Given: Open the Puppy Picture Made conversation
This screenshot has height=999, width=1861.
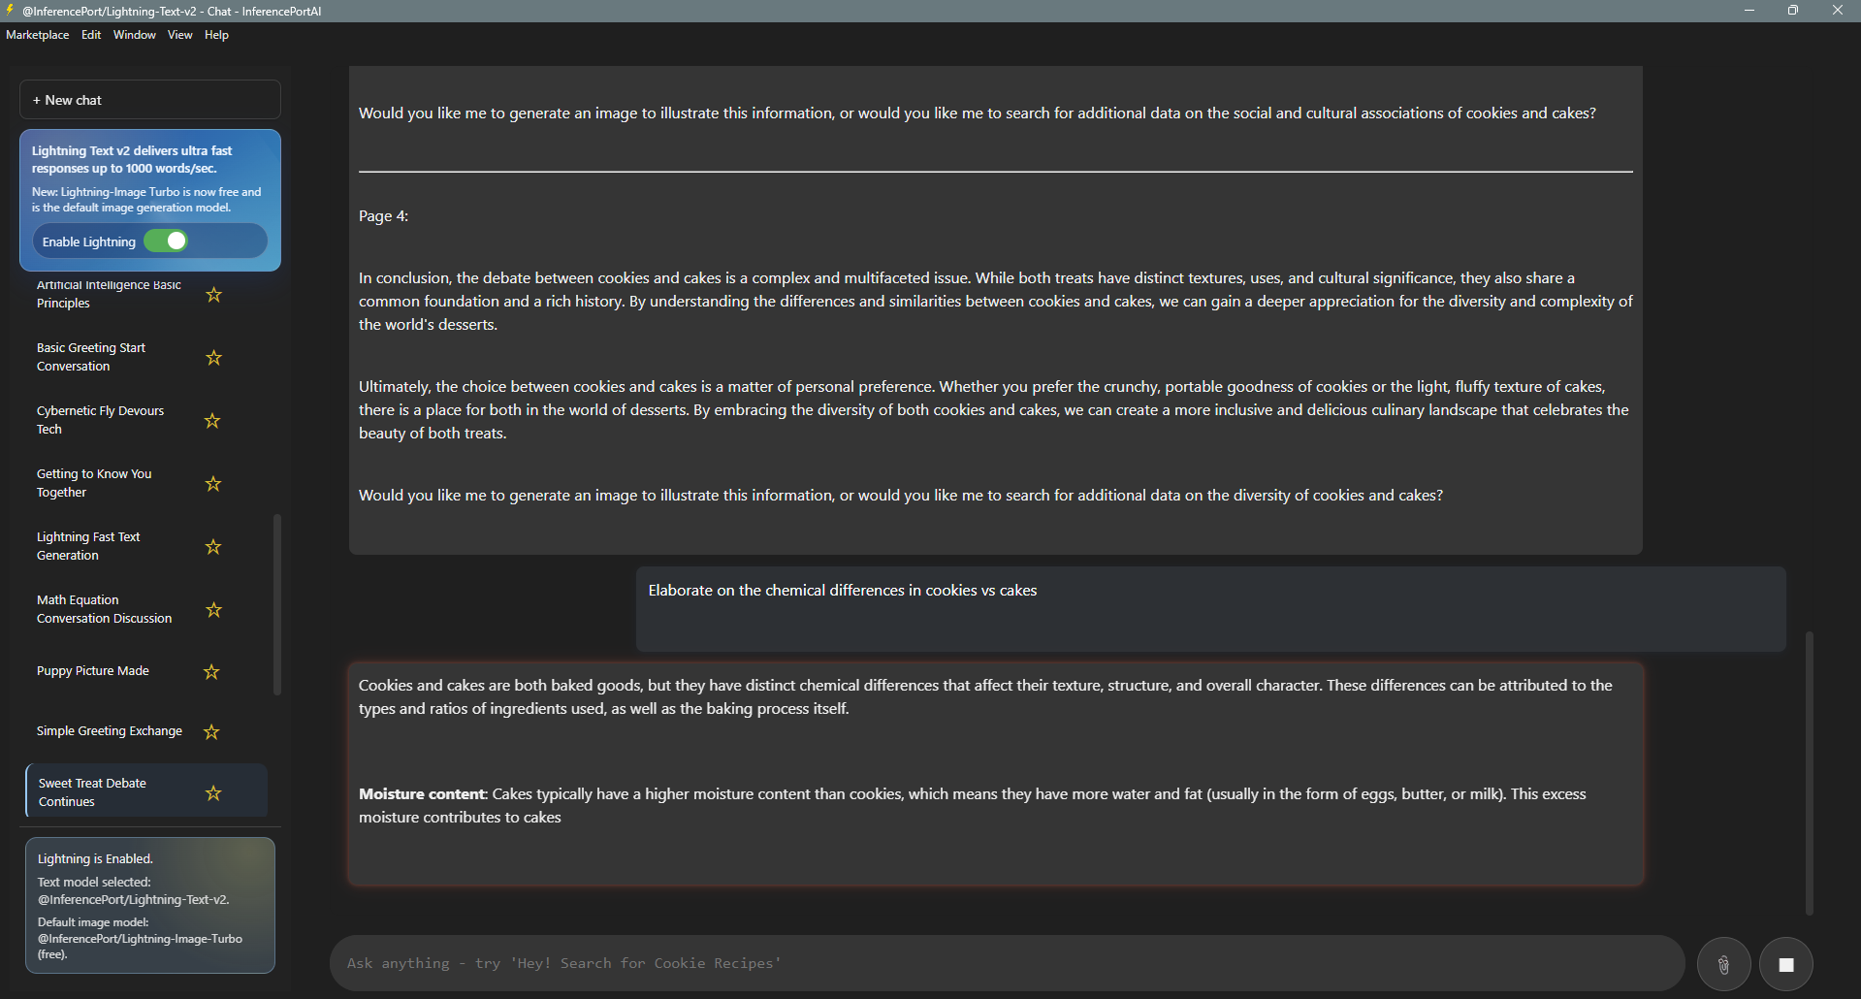Looking at the screenshot, I should point(93,671).
